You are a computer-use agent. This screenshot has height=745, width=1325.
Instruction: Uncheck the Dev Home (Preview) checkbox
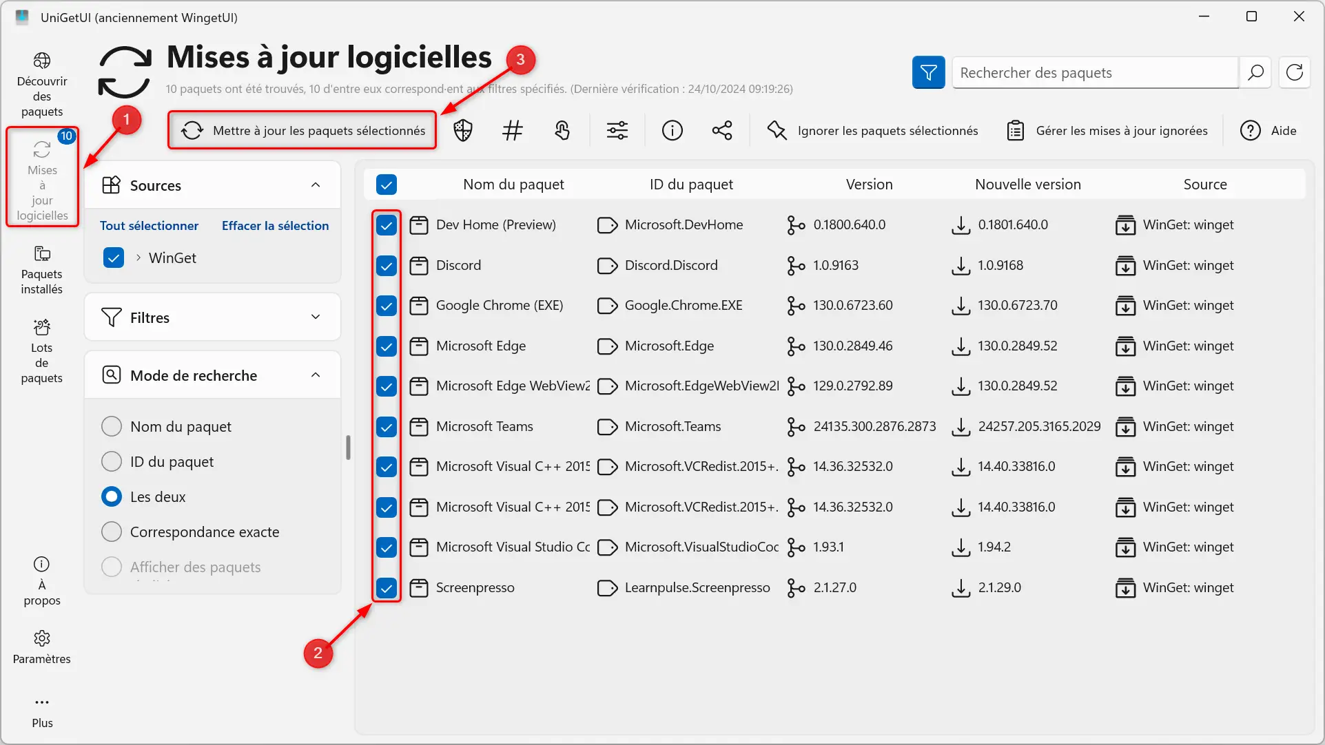[x=387, y=225]
